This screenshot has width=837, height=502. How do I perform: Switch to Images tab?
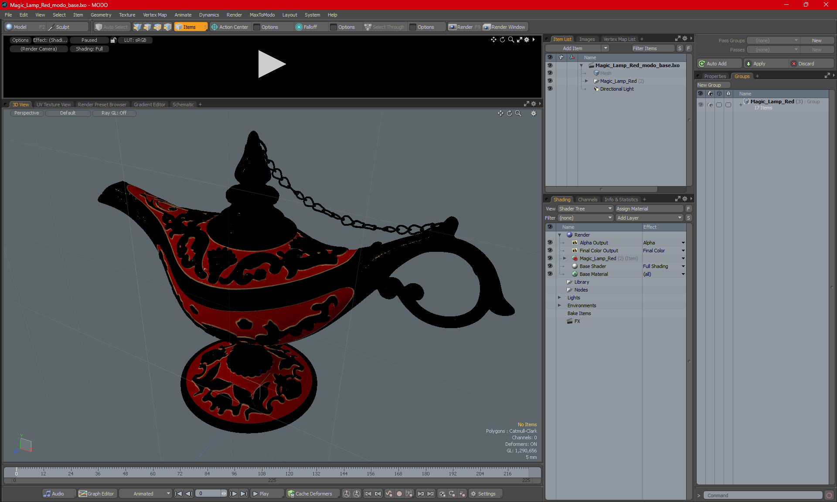587,39
